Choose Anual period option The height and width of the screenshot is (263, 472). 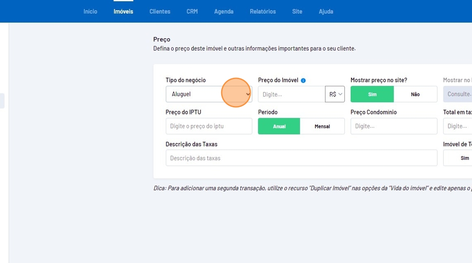coord(279,126)
